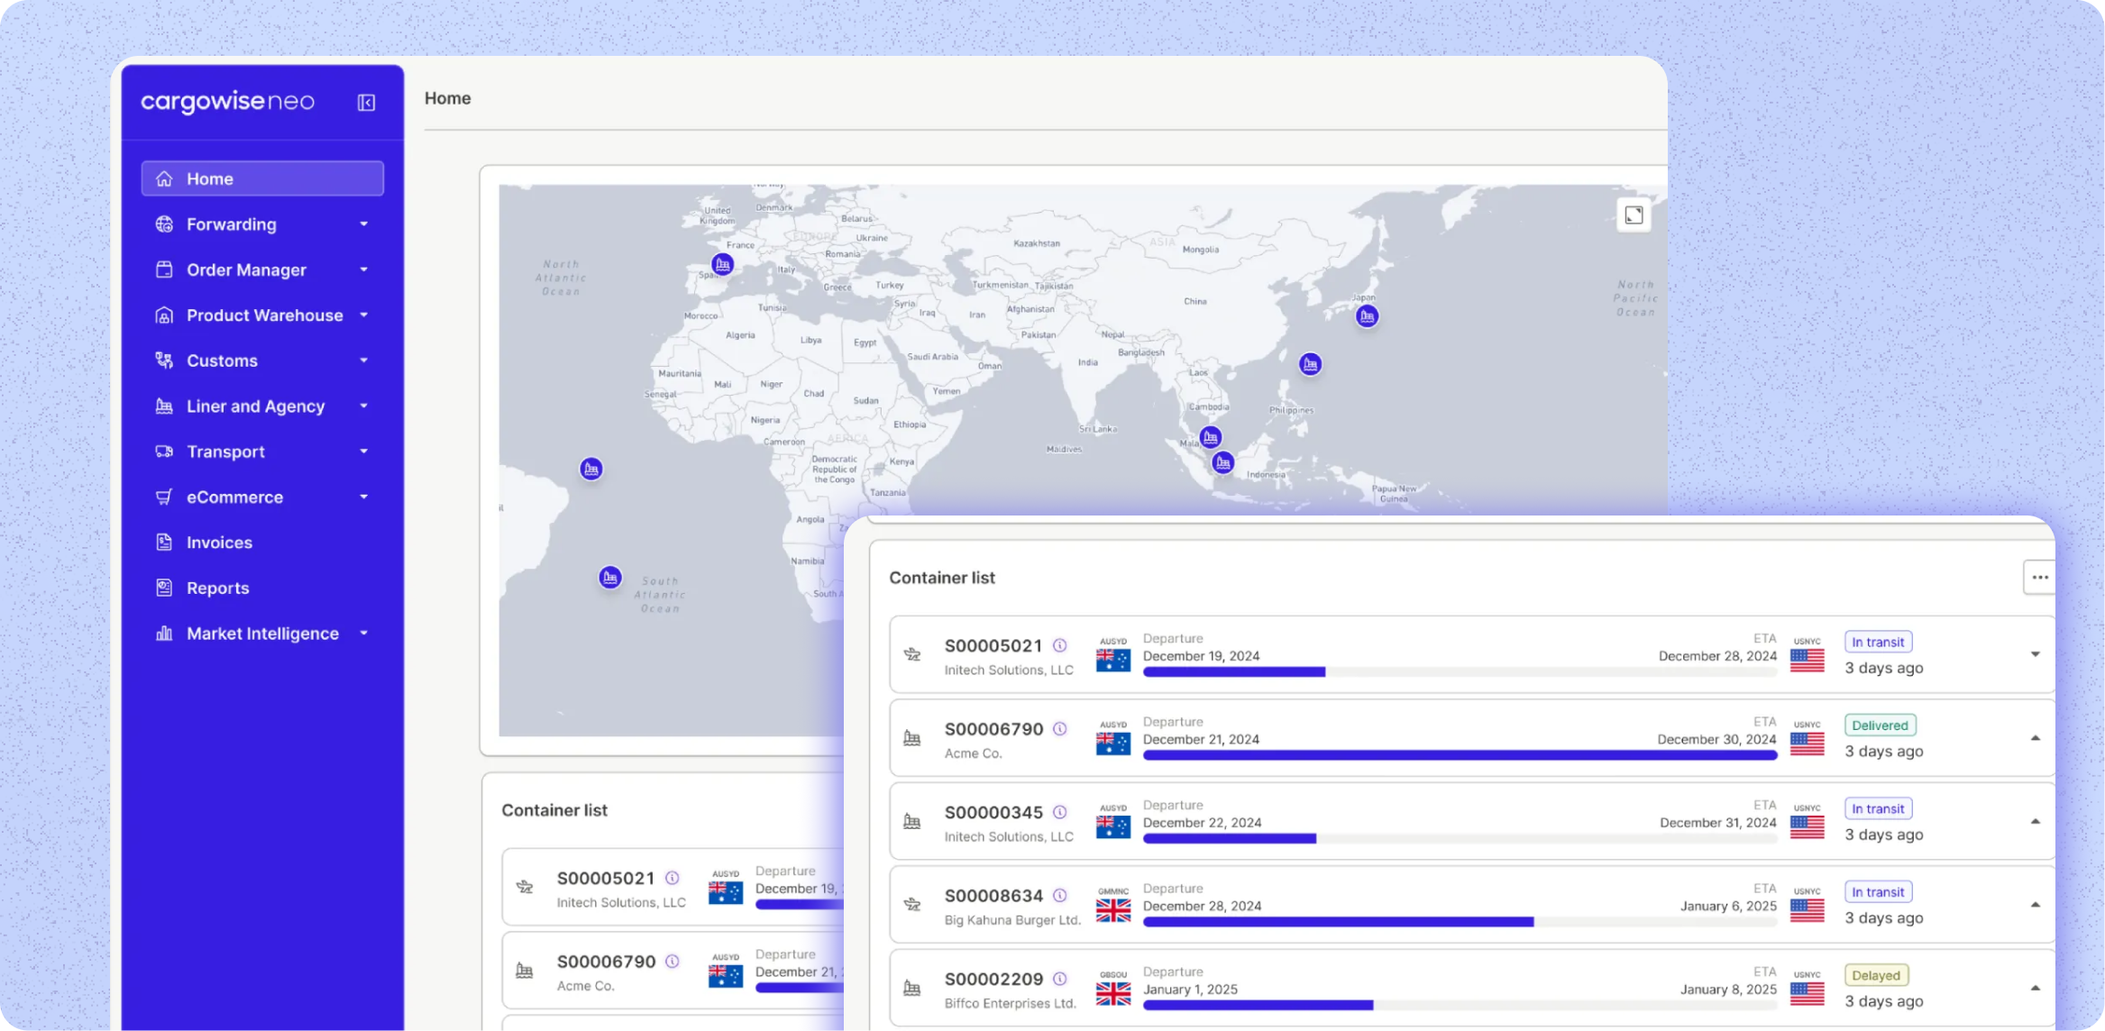Click info icon beside S00005021 in front list

click(x=1060, y=645)
